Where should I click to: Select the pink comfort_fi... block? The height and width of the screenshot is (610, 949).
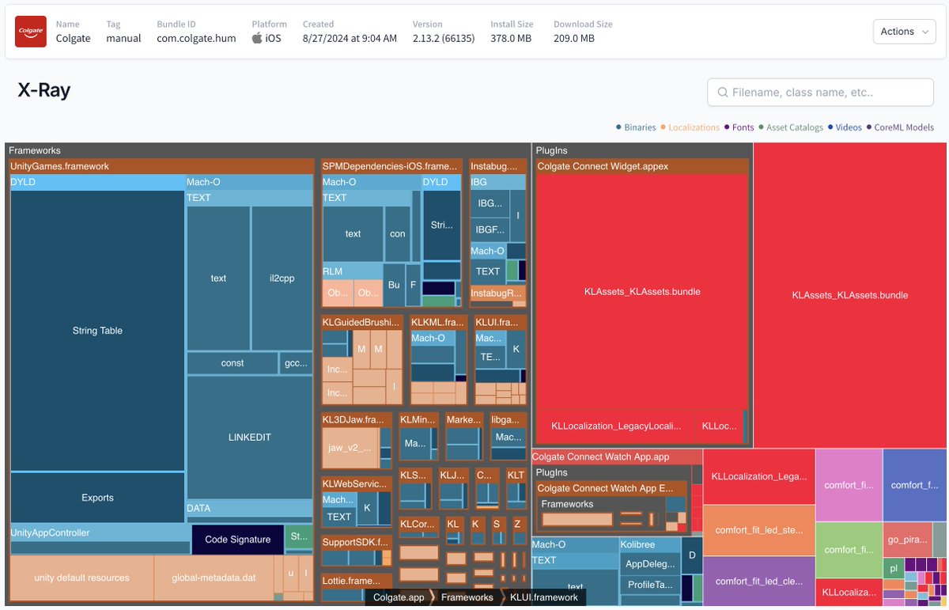(x=849, y=485)
